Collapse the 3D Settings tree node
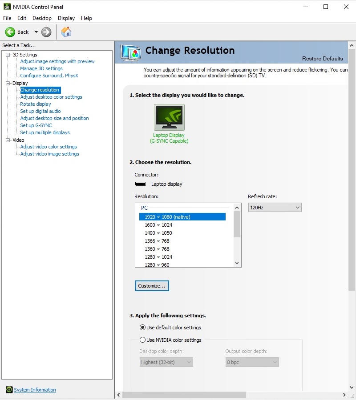 [8, 55]
